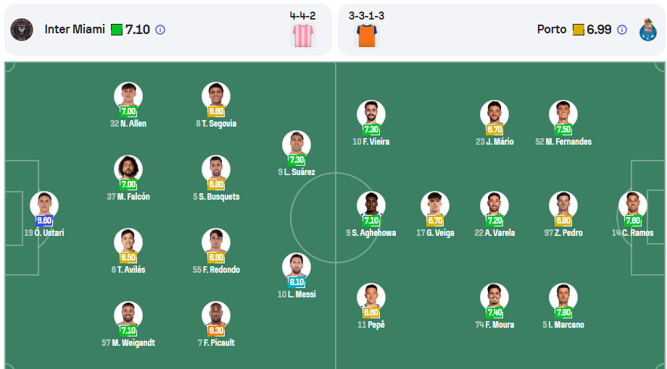Open goalkeeper O. Ustari's profile picture
Viewport: 667px width, 369px height.
pos(44,206)
